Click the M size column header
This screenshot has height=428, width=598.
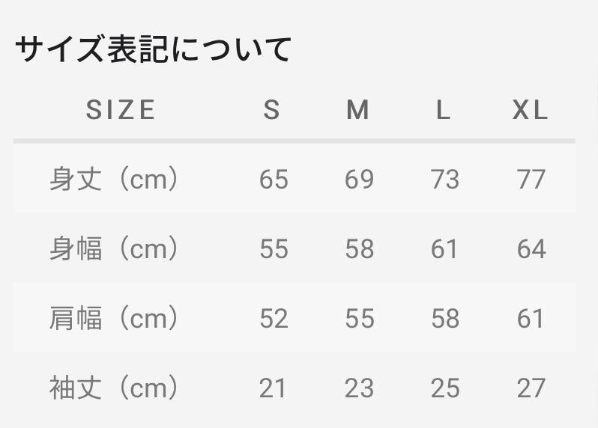pos(358,111)
